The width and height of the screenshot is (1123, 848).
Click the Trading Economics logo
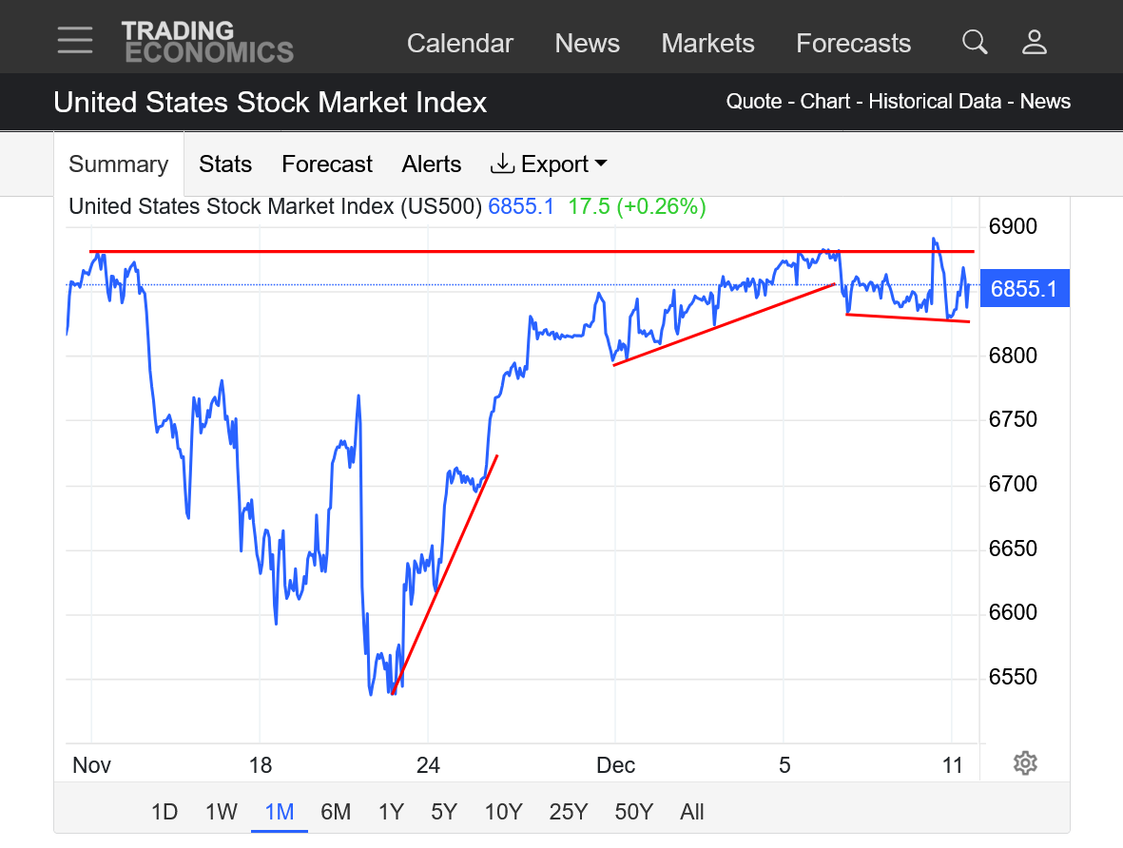pyautogui.click(x=207, y=42)
